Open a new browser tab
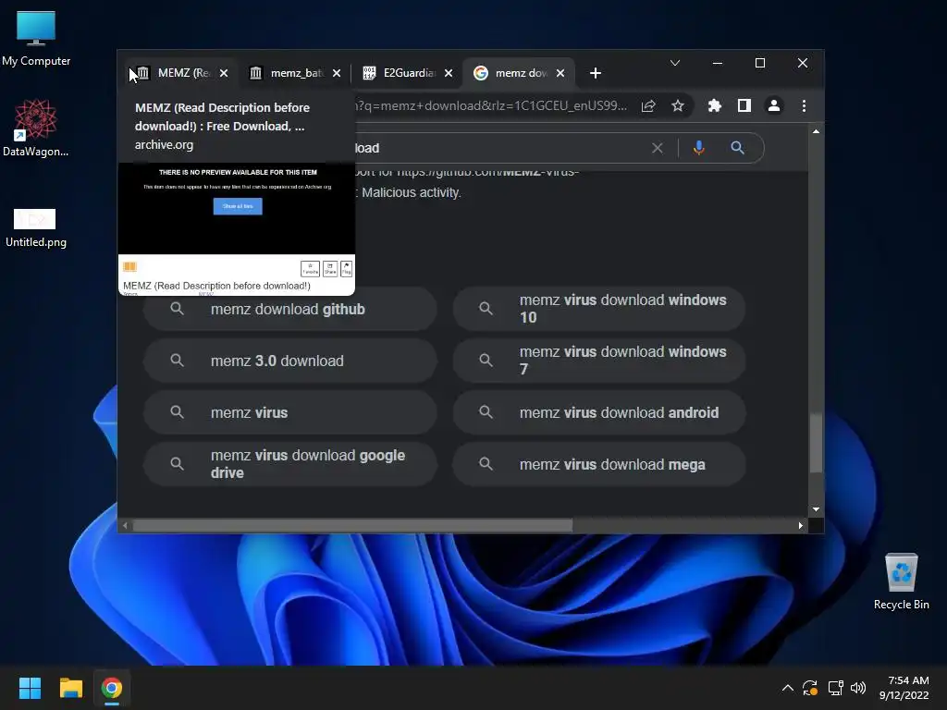This screenshot has width=947, height=710. (x=596, y=73)
